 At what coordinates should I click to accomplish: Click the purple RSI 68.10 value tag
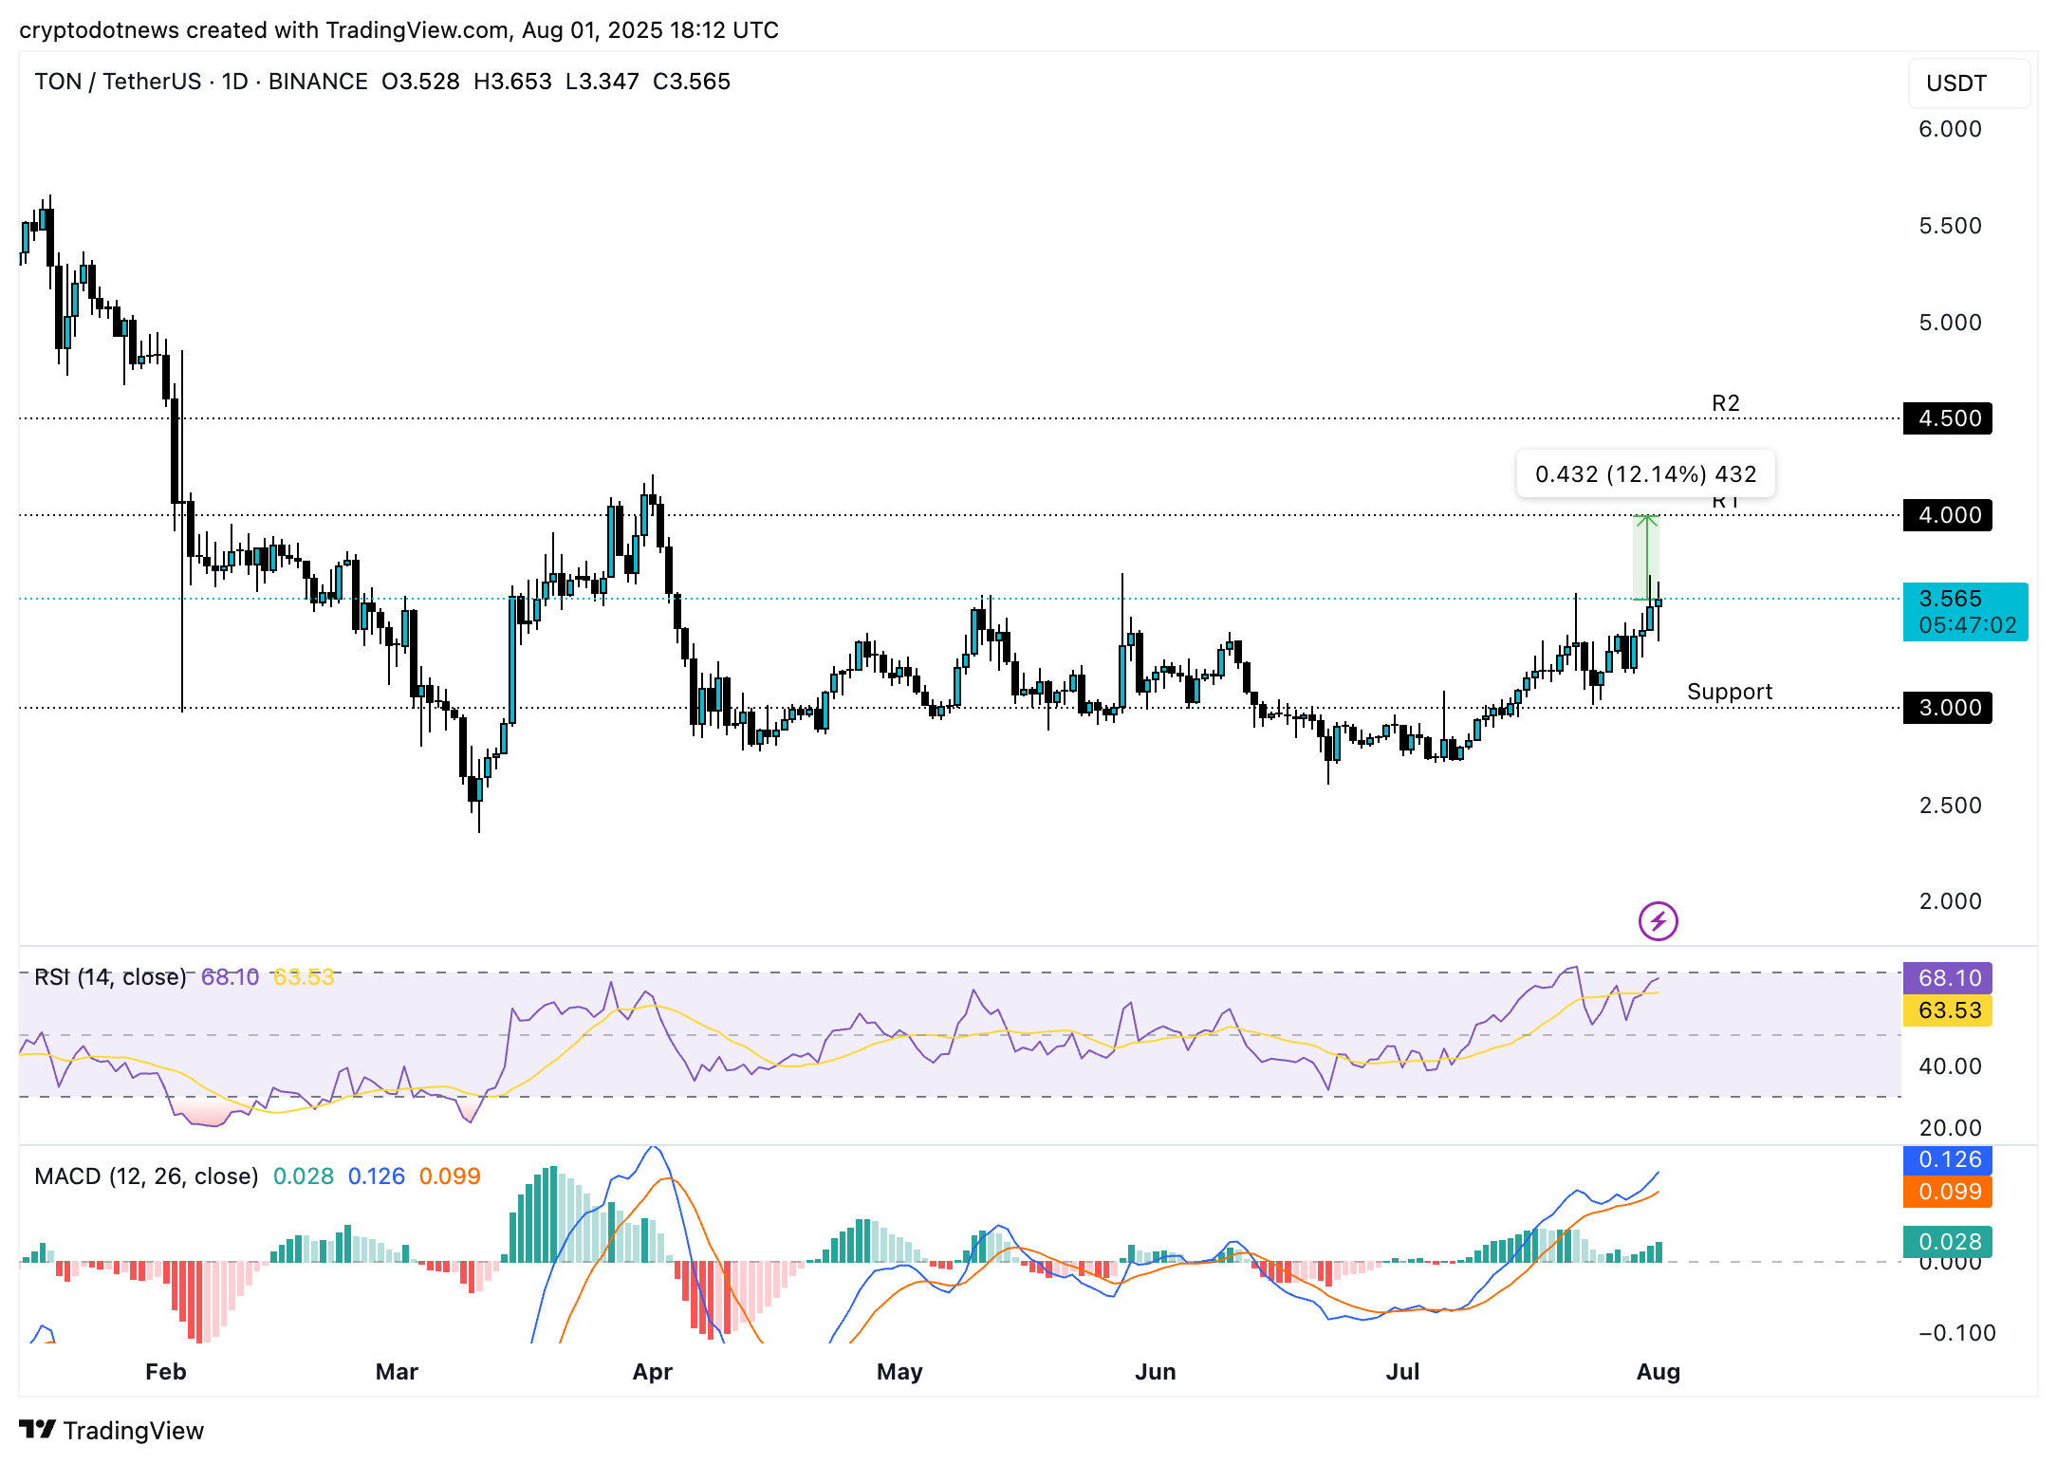pyautogui.click(x=1947, y=978)
